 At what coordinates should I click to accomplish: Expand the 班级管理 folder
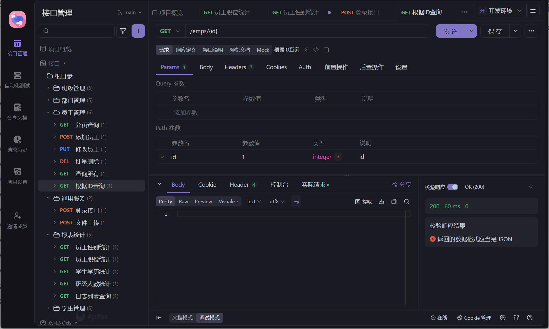coord(48,88)
